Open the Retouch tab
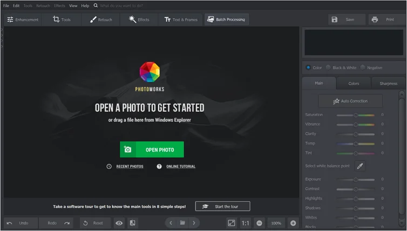The height and width of the screenshot is (231, 407). coord(101,20)
